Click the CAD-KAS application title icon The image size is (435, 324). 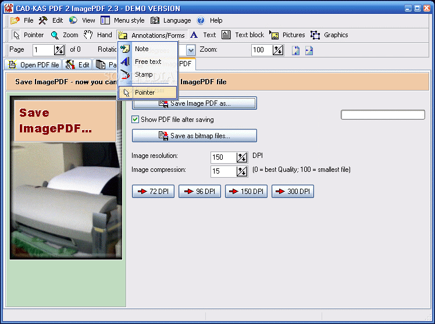coord(8,8)
